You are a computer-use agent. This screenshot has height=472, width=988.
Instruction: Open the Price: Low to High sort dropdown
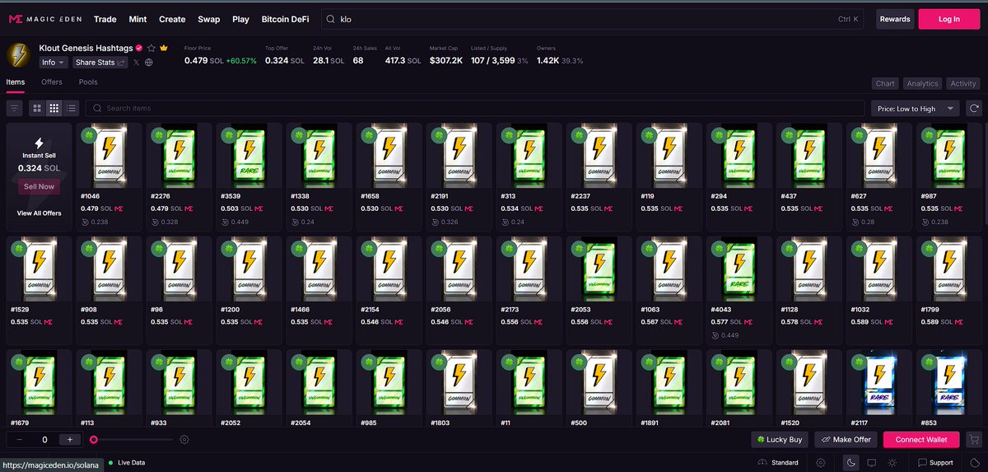(916, 108)
